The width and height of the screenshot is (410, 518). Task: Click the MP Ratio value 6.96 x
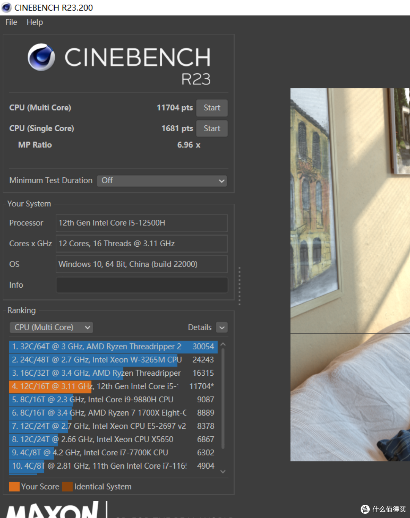click(x=189, y=145)
